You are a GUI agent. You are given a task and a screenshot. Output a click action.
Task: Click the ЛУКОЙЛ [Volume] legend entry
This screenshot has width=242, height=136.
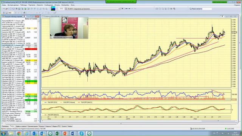point(67,102)
